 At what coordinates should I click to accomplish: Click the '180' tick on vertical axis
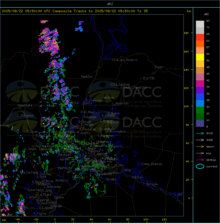coord(186,33)
